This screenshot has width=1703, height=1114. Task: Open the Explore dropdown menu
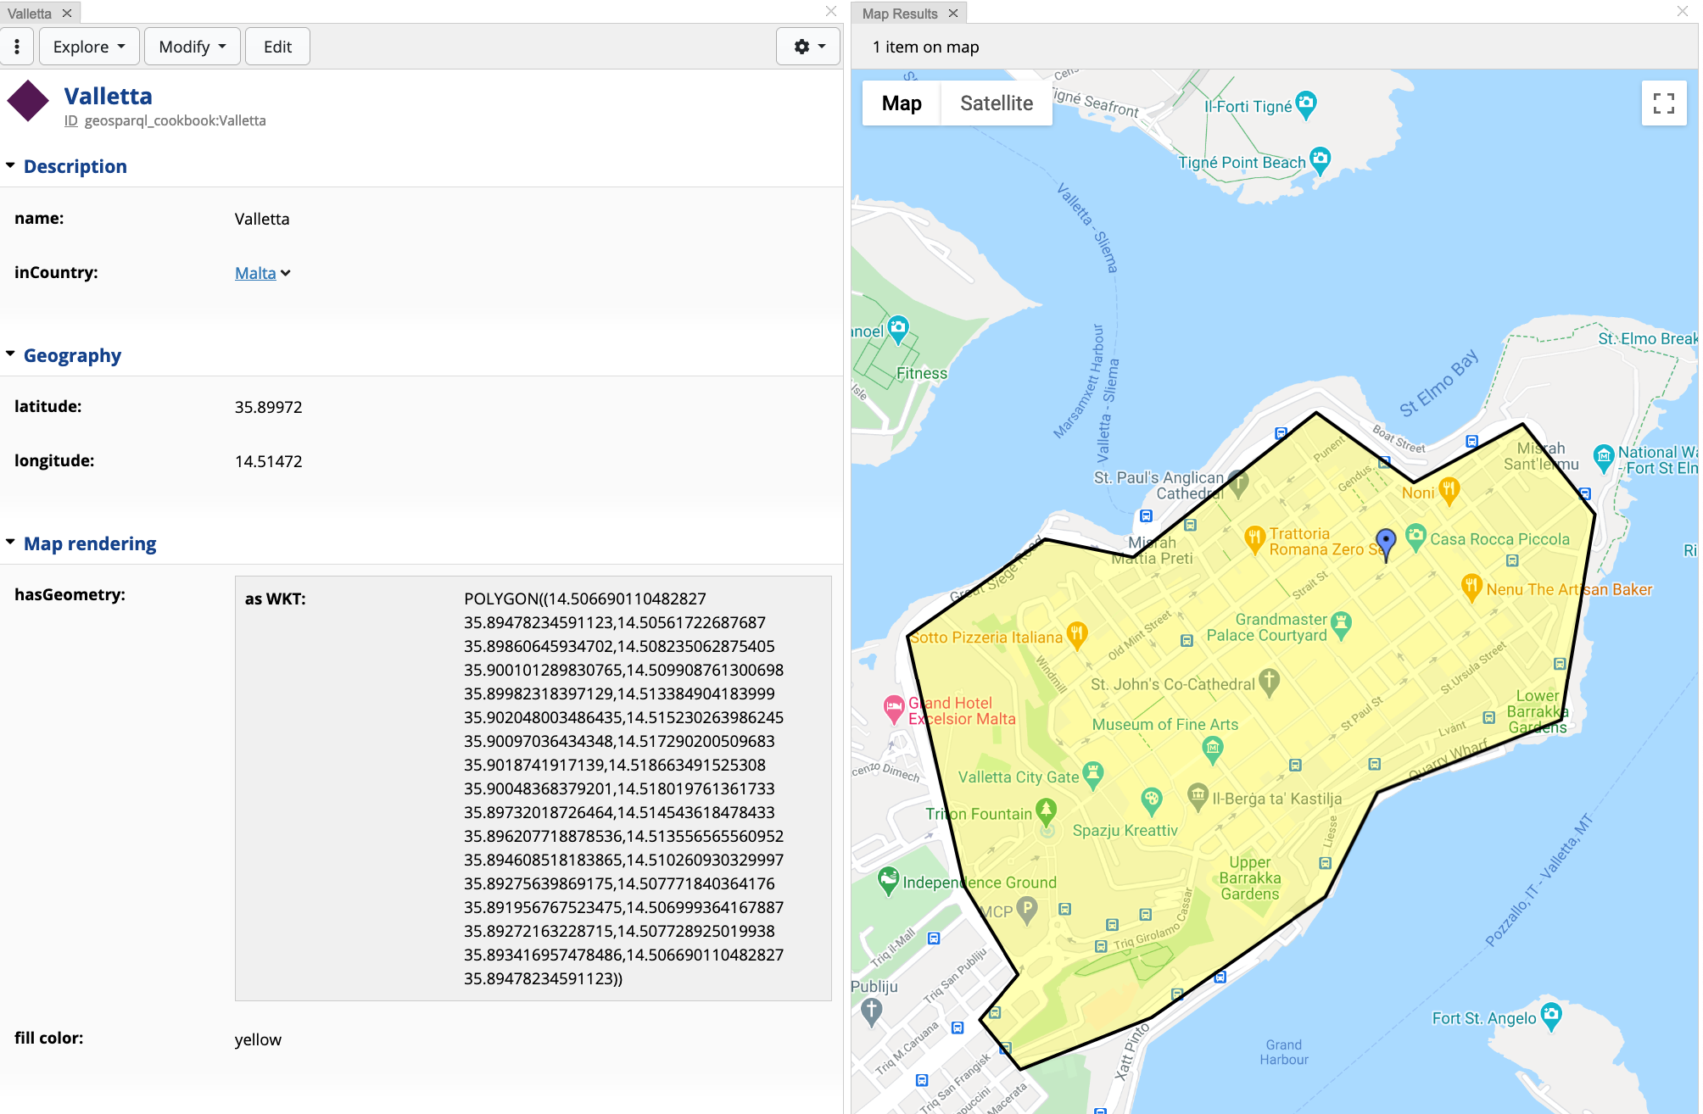tap(88, 47)
